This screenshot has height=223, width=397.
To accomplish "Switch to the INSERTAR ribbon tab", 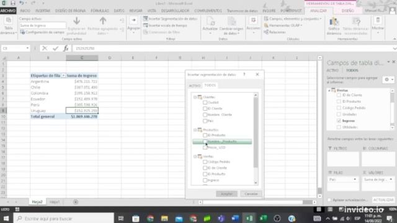I will 43,11.
